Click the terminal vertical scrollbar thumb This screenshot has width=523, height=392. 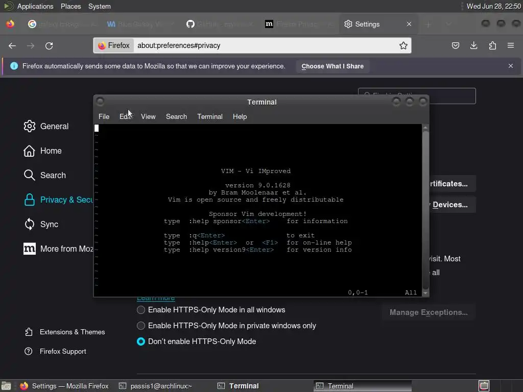pyautogui.click(x=425, y=210)
